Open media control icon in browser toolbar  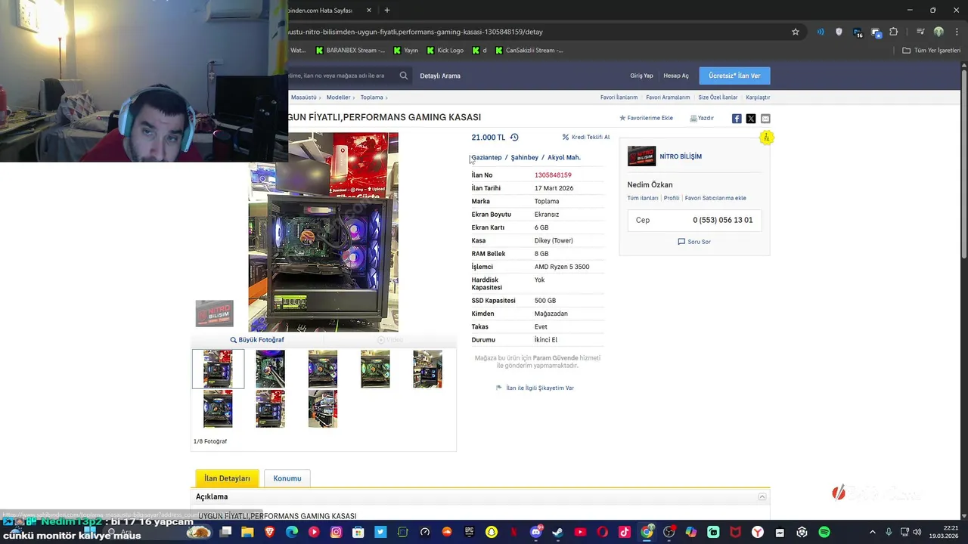coord(920,32)
